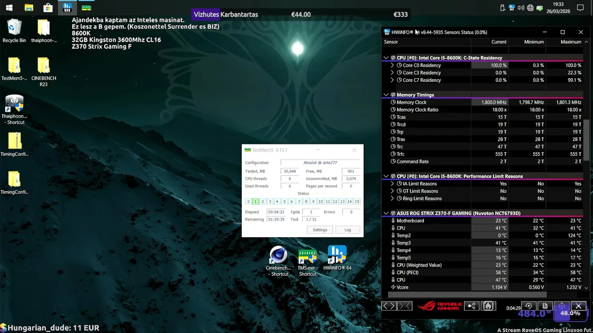The height and width of the screenshot is (333, 593).
Task: Open File Explorer from the taskbar
Action: coord(29,8)
